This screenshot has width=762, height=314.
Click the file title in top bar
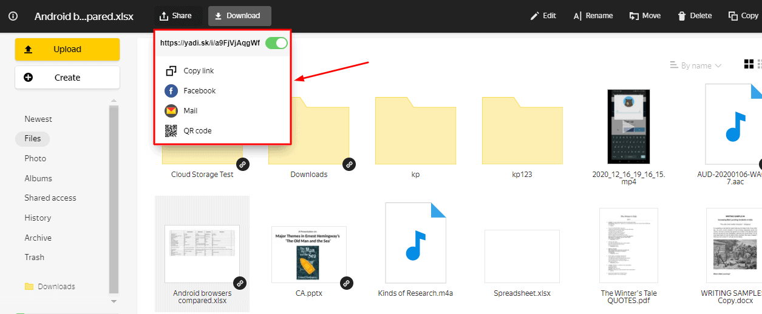pyautogui.click(x=84, y=16)
